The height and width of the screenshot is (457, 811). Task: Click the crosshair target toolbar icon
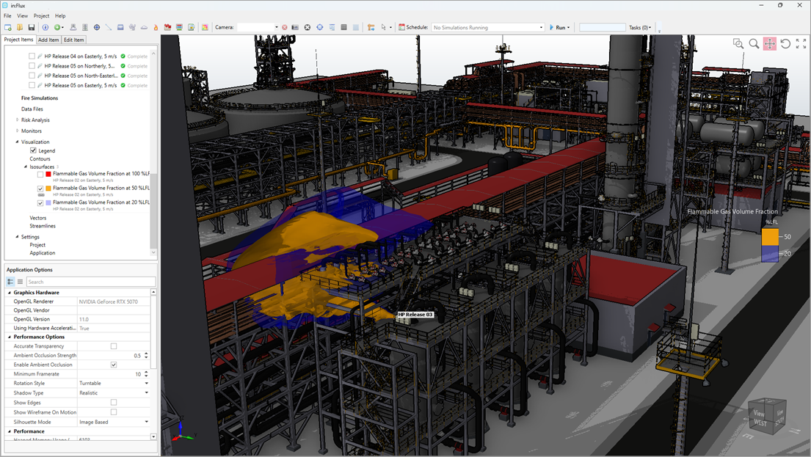[x=97, y=27]
